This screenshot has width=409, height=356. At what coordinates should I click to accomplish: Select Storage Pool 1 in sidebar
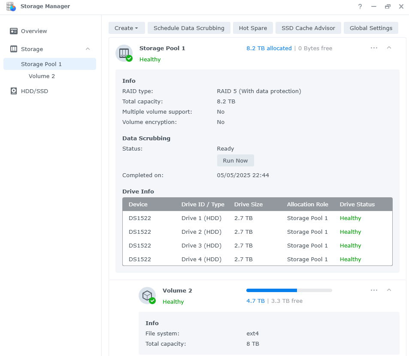coord(41,64)
